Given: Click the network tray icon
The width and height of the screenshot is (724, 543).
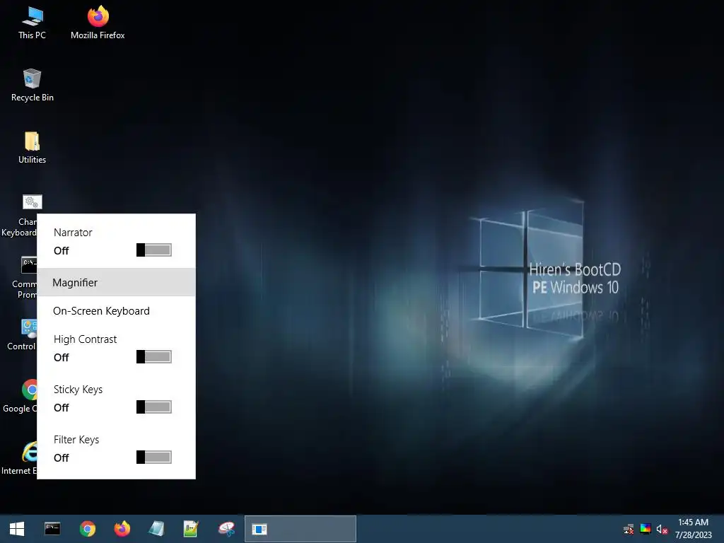Looking at the screenshot, I should (629, 529).
